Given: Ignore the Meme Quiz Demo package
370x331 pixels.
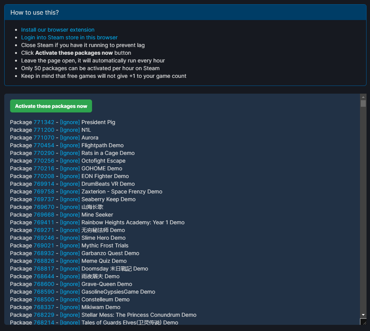Looking at the screenshot, I should [x=70, y=261].
